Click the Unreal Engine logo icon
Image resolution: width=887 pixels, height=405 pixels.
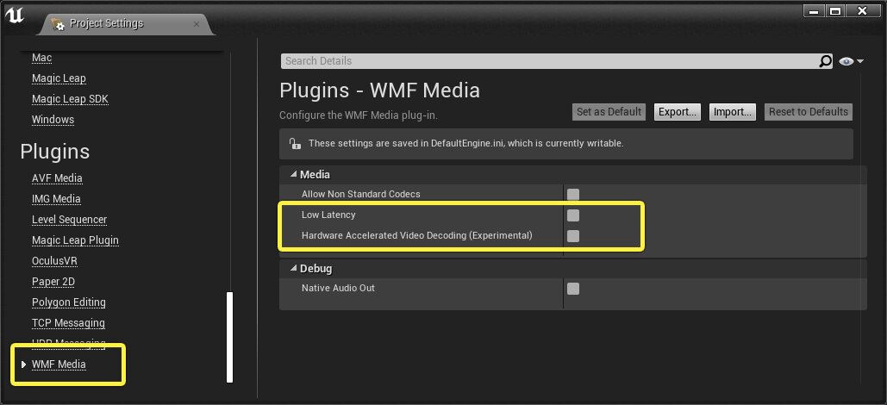coord(14,17)
